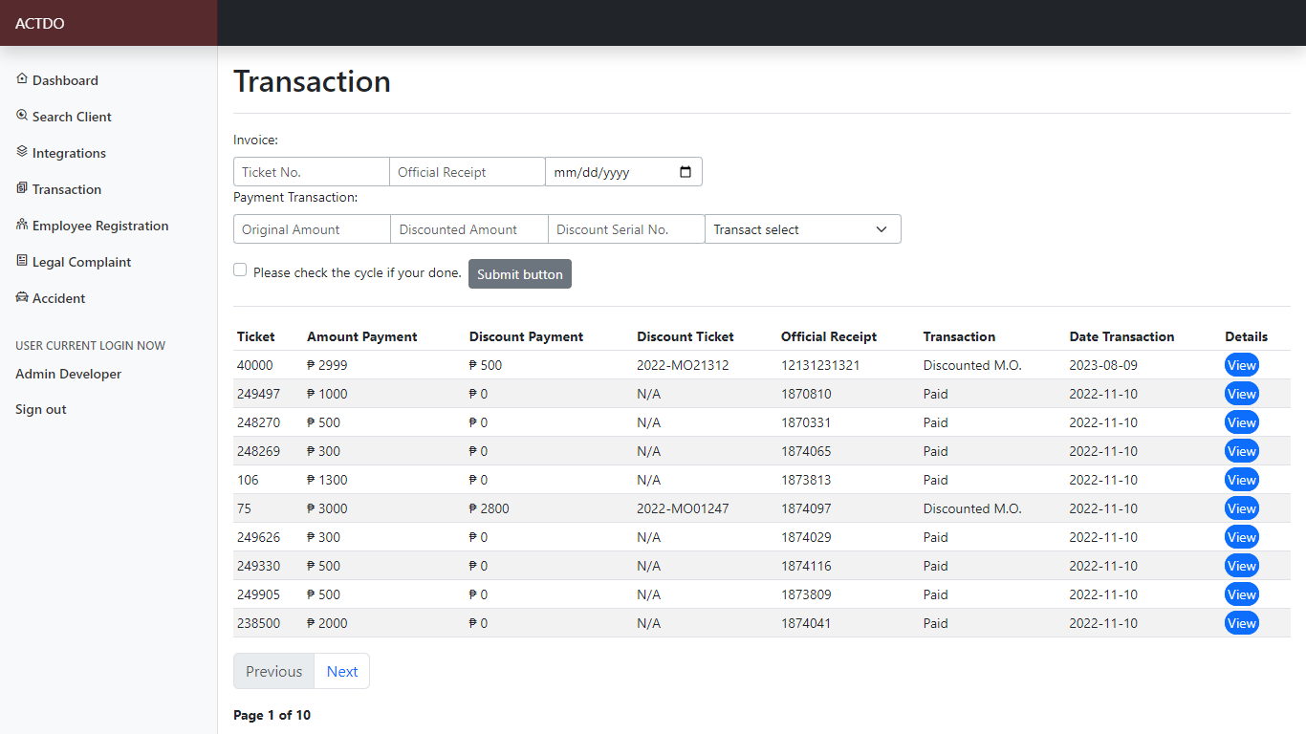
Task: Check the 'Please check the cycle' checkbox
Action: (x=240, y=270)
